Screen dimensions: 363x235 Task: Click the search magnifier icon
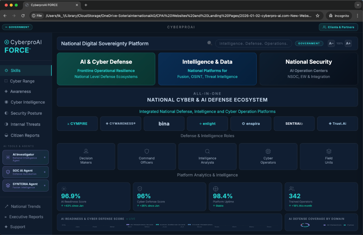click(210, 43)
